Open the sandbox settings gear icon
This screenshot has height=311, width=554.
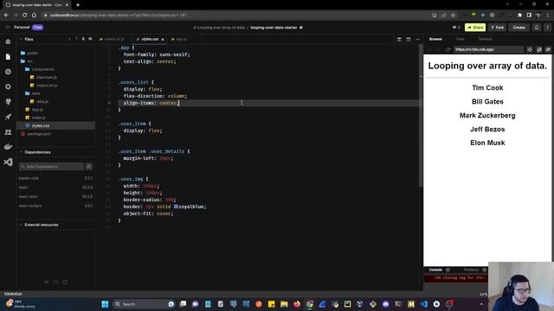8,86
